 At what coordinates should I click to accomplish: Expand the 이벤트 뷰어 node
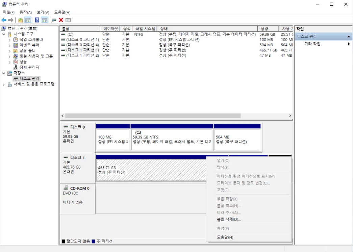coord(9,46)
